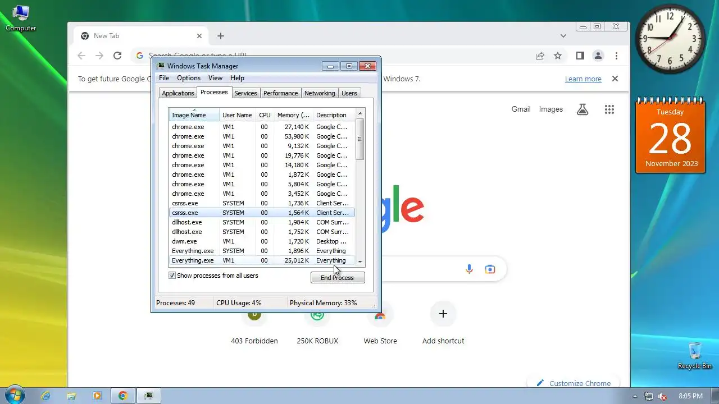Close the New Tab tab
The height and width of the screenshot is (404, 719).
199,36
